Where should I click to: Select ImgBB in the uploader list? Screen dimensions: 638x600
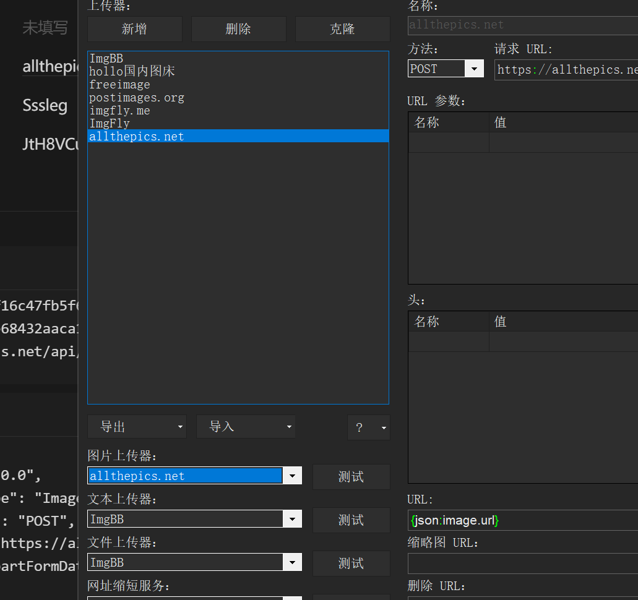(106, 59)
